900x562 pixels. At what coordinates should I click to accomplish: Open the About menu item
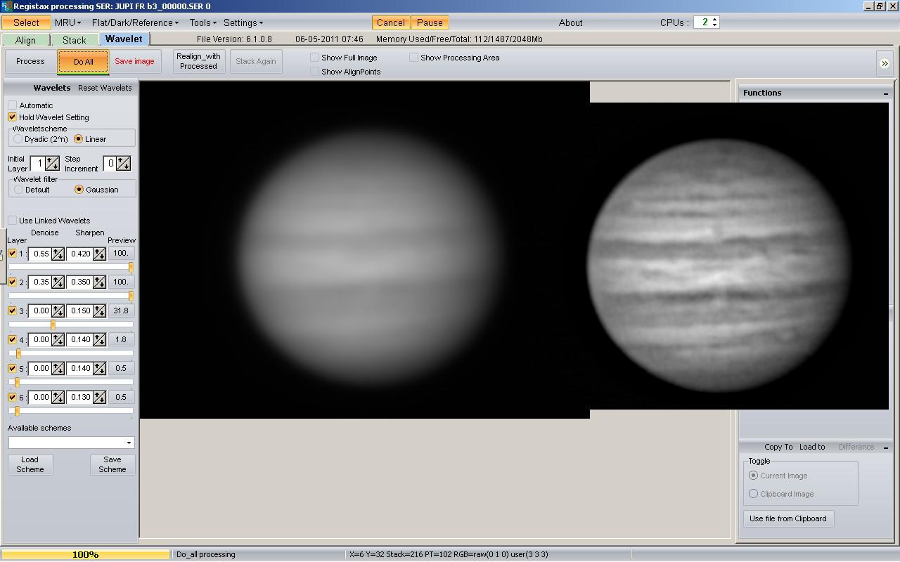pos(570,22)
